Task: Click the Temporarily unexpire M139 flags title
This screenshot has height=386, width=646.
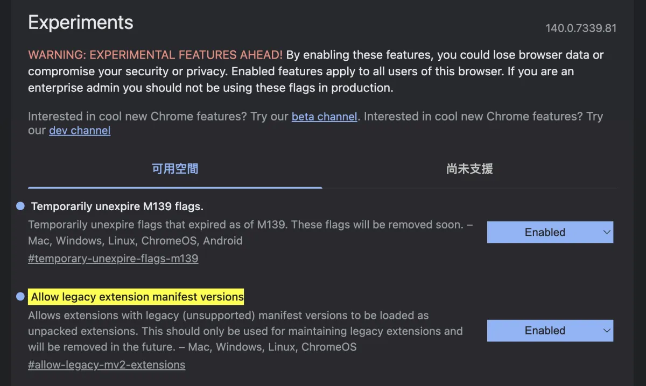Action: [117, 206]
